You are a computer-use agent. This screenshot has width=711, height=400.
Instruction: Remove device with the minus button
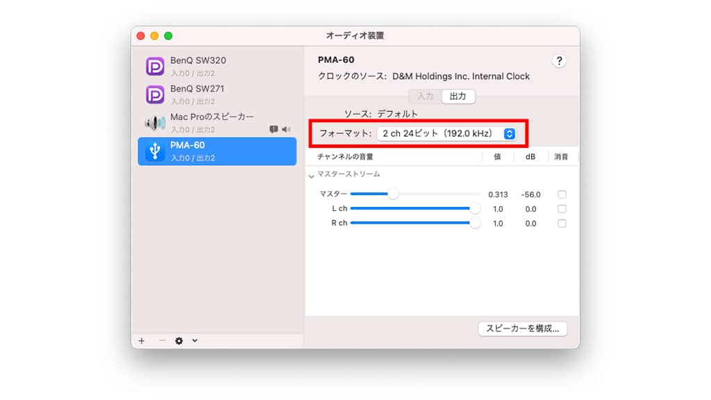[162, 340]
